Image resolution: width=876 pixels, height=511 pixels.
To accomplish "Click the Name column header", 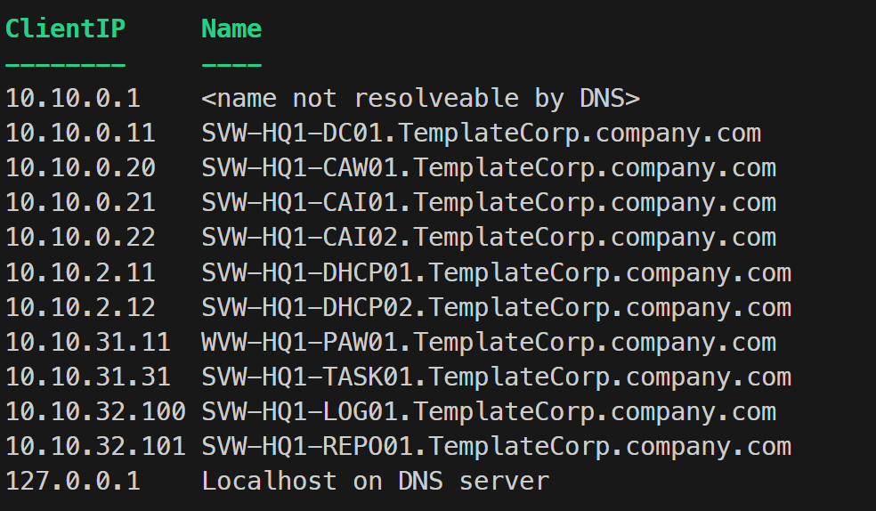I will [231, 28].
